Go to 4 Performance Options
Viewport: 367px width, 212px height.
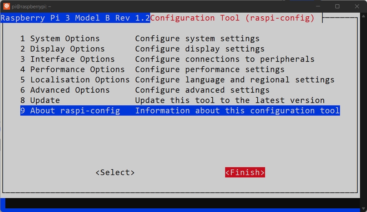pyautogui.click(x=73, y=70)
